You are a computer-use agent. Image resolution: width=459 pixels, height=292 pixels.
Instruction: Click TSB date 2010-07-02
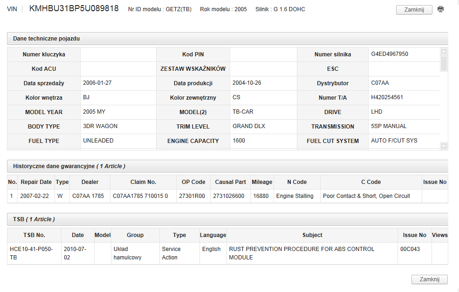75,253
